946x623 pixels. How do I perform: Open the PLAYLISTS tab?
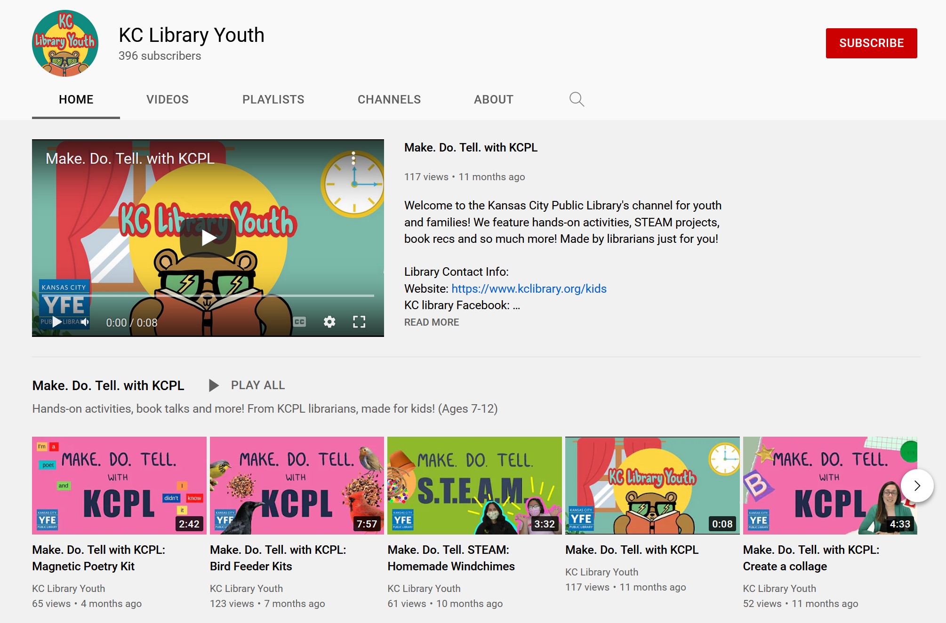coord(273,99)
